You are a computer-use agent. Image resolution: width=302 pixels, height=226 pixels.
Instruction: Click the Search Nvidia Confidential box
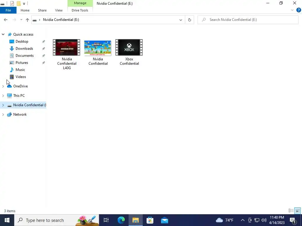point(248,20)
